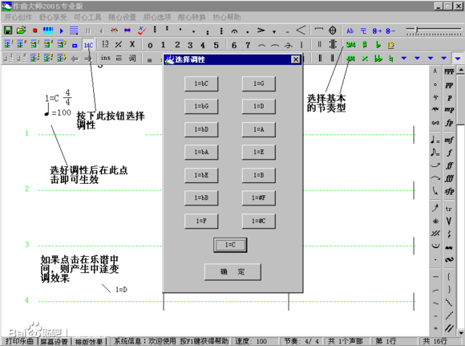The height and width of the screenshot is (346, 465).
Task: Insert a sharp with the green # icon
Action: [x=365, y=44]
